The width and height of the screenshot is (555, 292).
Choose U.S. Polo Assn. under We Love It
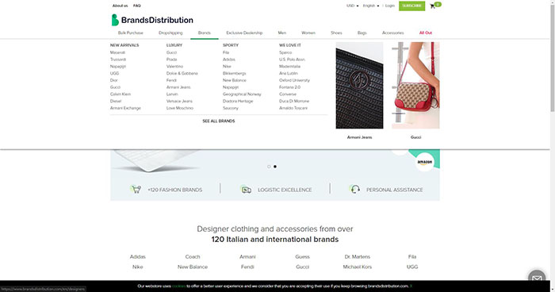292,60
